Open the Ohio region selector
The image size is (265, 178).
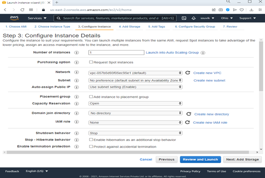(227, 18)
